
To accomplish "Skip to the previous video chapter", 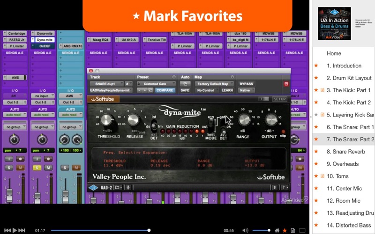I will pos(7,230).
